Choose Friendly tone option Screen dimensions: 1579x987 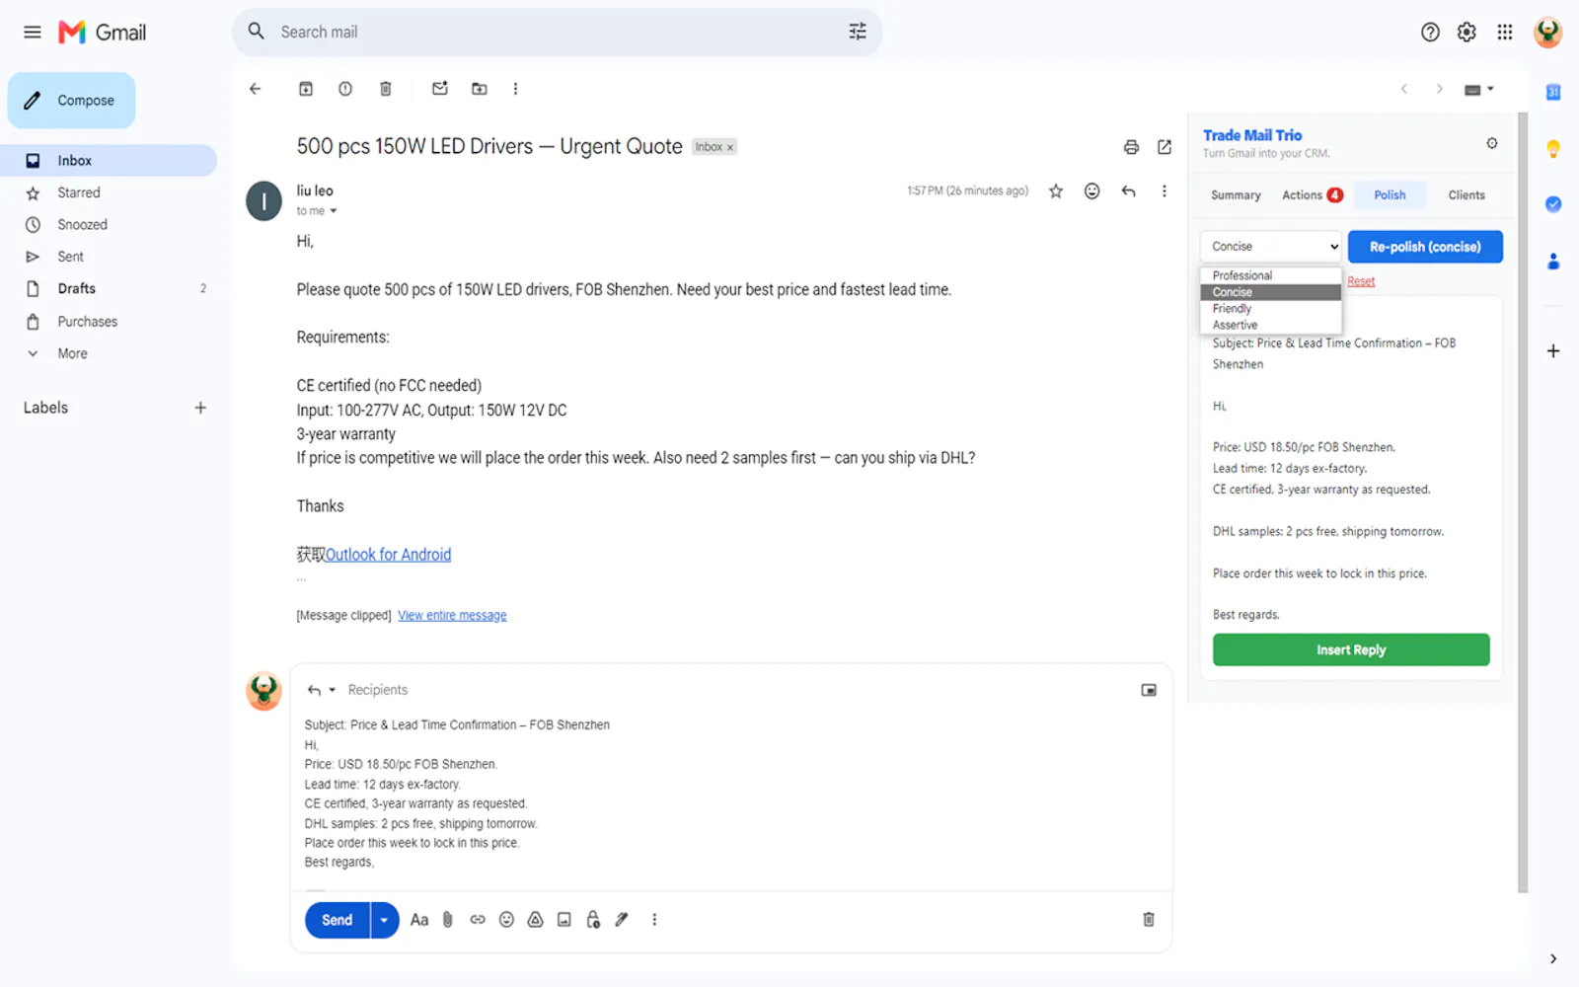[1271, 309]
